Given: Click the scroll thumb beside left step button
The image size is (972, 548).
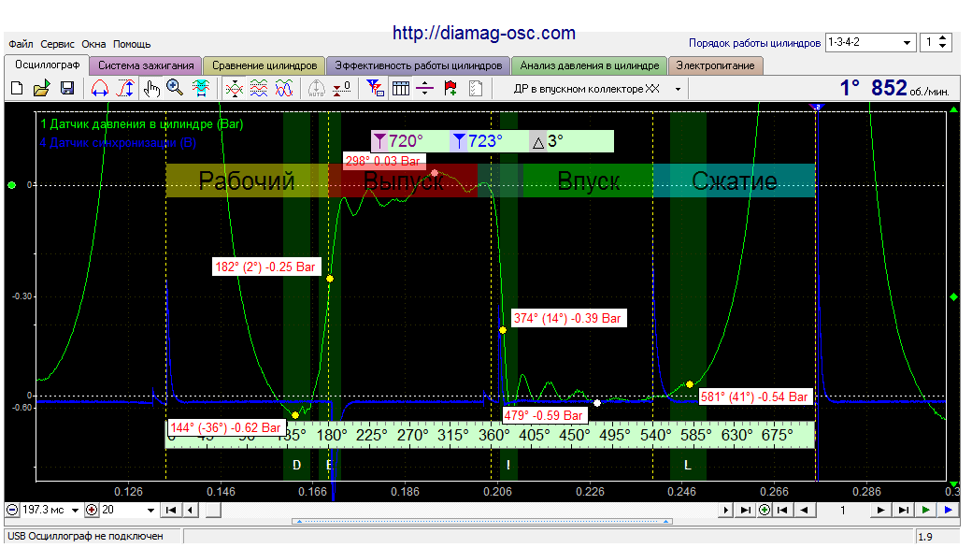Looking at the screenshot, I should (213, 511).
